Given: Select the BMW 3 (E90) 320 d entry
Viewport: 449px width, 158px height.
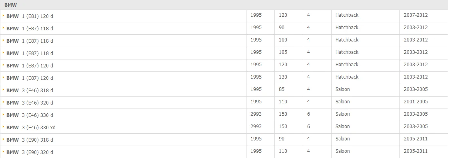Looking at the screenshot, I should point(30,152).
